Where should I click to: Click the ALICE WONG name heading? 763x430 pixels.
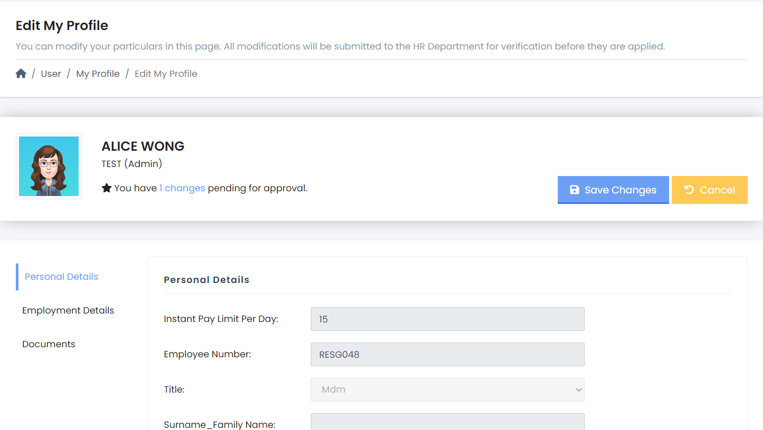click(x=143, y=146)
